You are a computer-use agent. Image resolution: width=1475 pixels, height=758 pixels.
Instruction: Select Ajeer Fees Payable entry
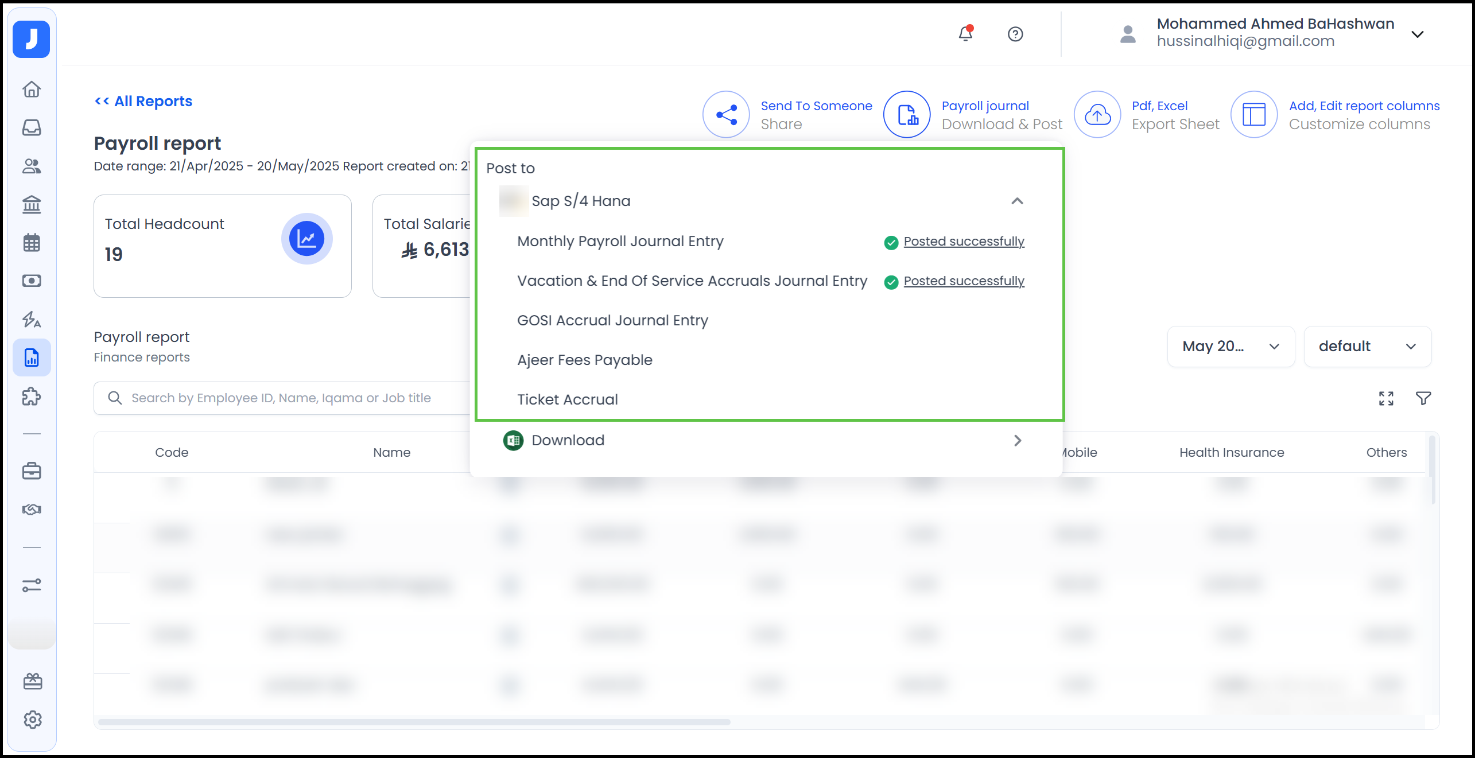[584, 360]
